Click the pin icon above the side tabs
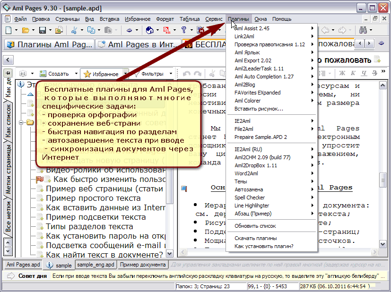 (8, 73)
